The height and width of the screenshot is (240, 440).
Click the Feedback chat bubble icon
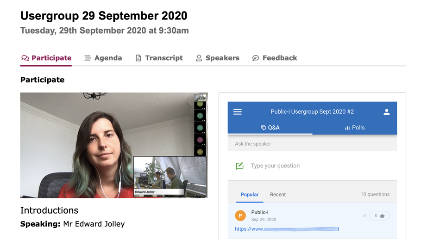click(255, 58)
